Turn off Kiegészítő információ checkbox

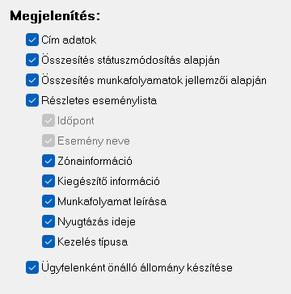point(48,181)
